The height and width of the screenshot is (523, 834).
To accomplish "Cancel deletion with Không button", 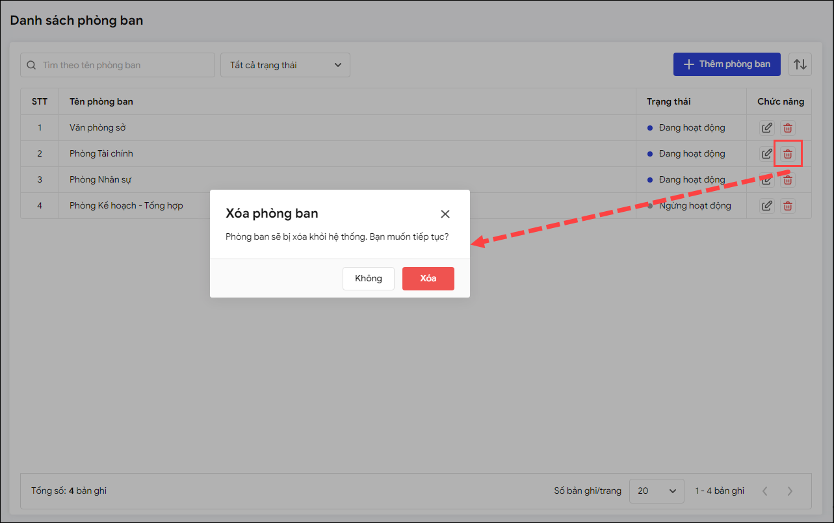I will pos(368,279).
